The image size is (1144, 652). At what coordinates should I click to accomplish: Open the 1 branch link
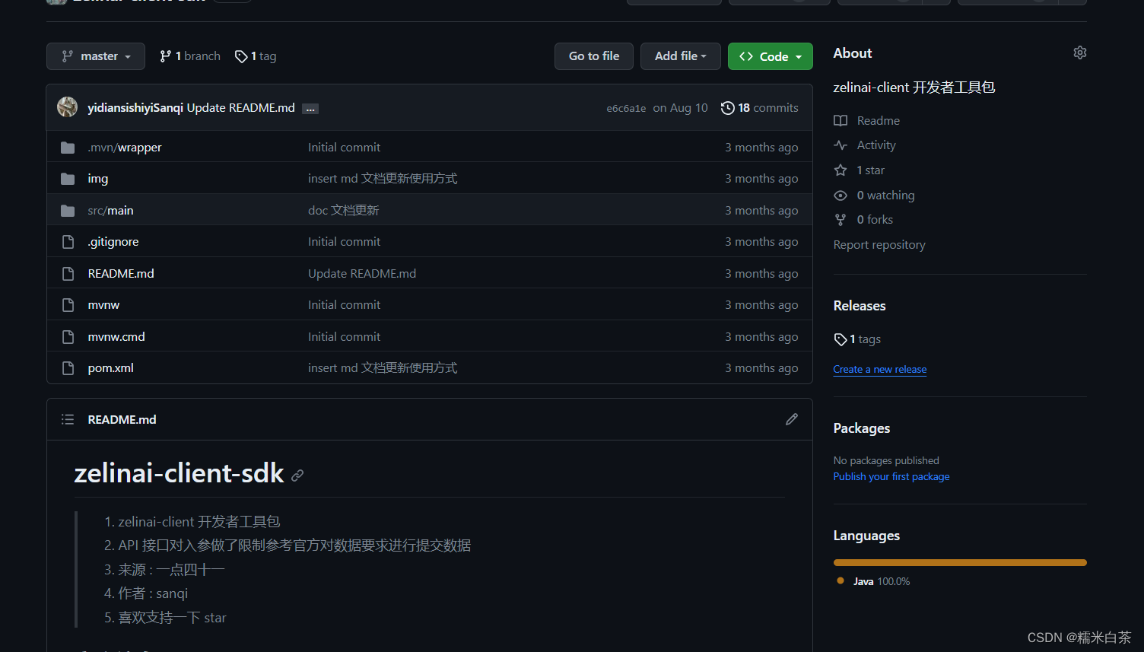190,56
